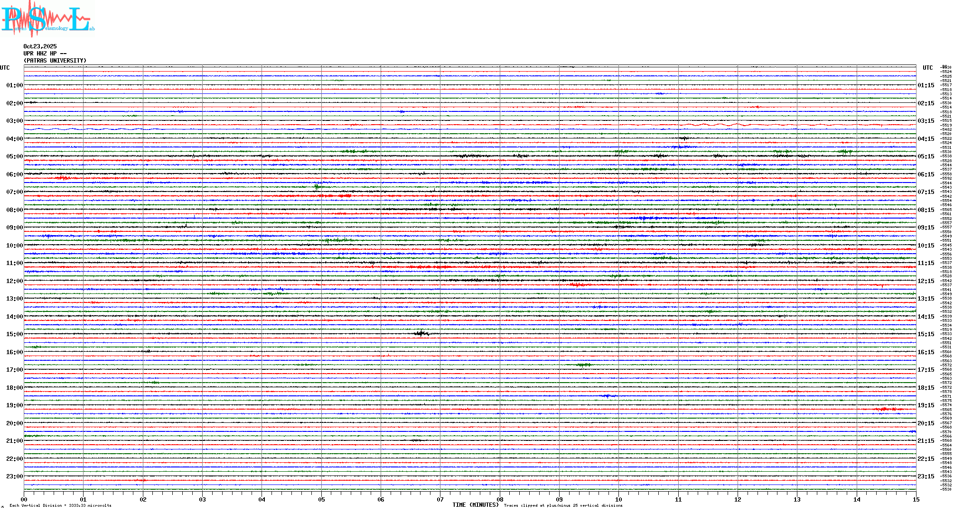Click the black event burst on 15:00 trace

pyautogui.click(x=421, y=334)
